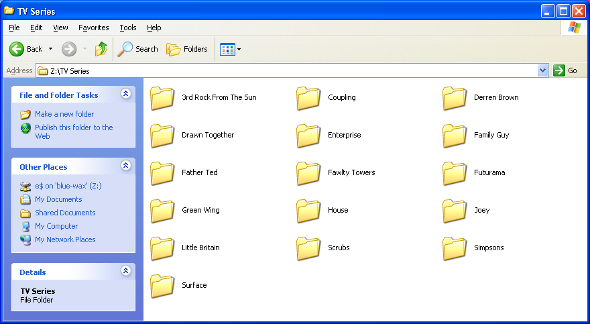Click the network drive icon beside e$ on 'blue-wax'
The height and width of the screenshot is (324, 590).
25,186
